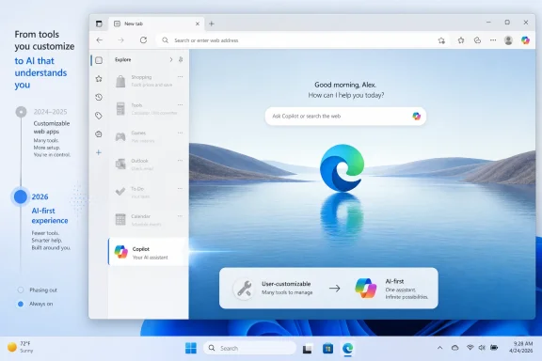Open more options for To Do

click(x=180, y=189)
